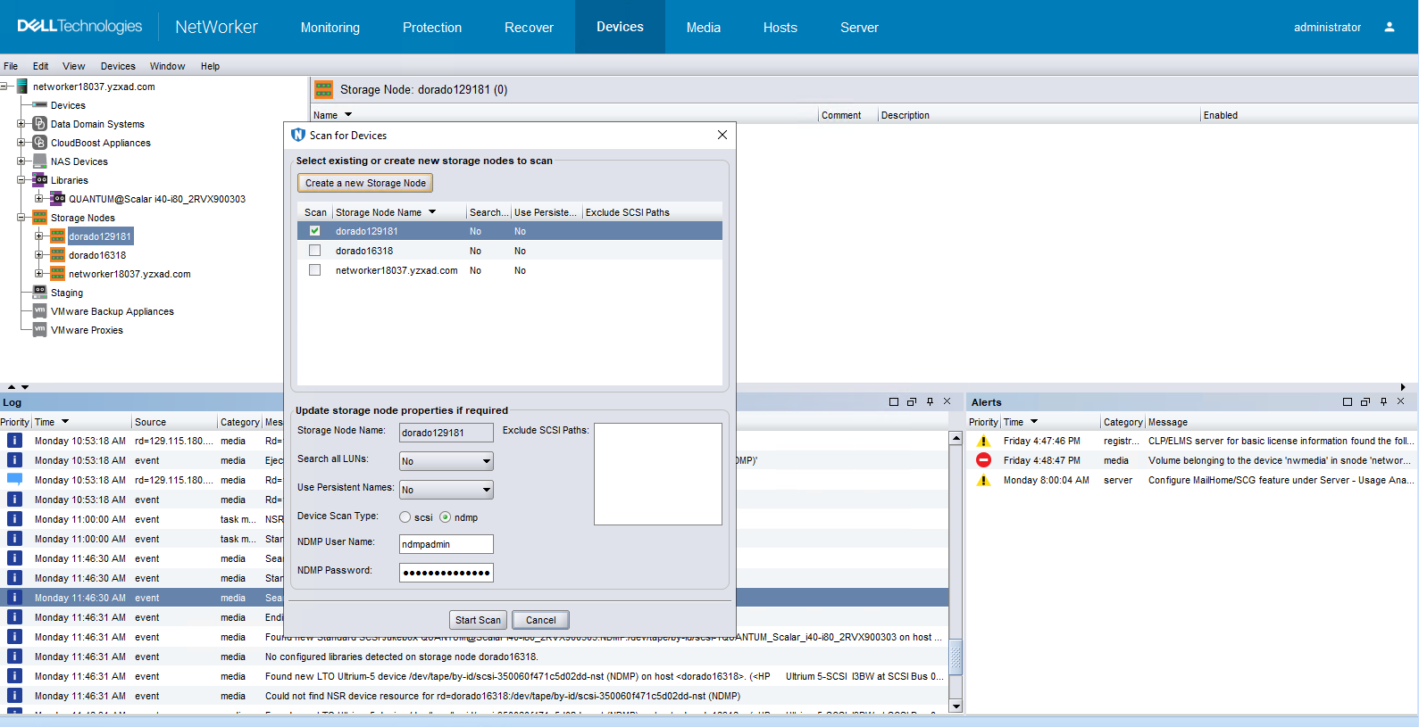Image resolution: width=1419 pixels, height=727 pixels.
Task: Click the Staging tree icon
Action: [39, 293]
